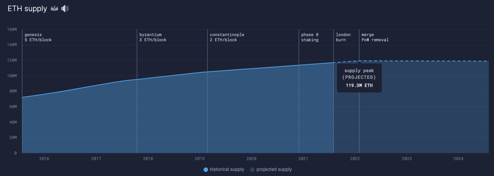The image size is (494, 176).
Task: Select the london burn marker label
Action: [343, 37]
